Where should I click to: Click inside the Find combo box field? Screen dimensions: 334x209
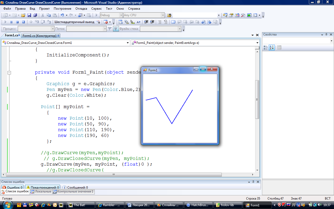195,15
